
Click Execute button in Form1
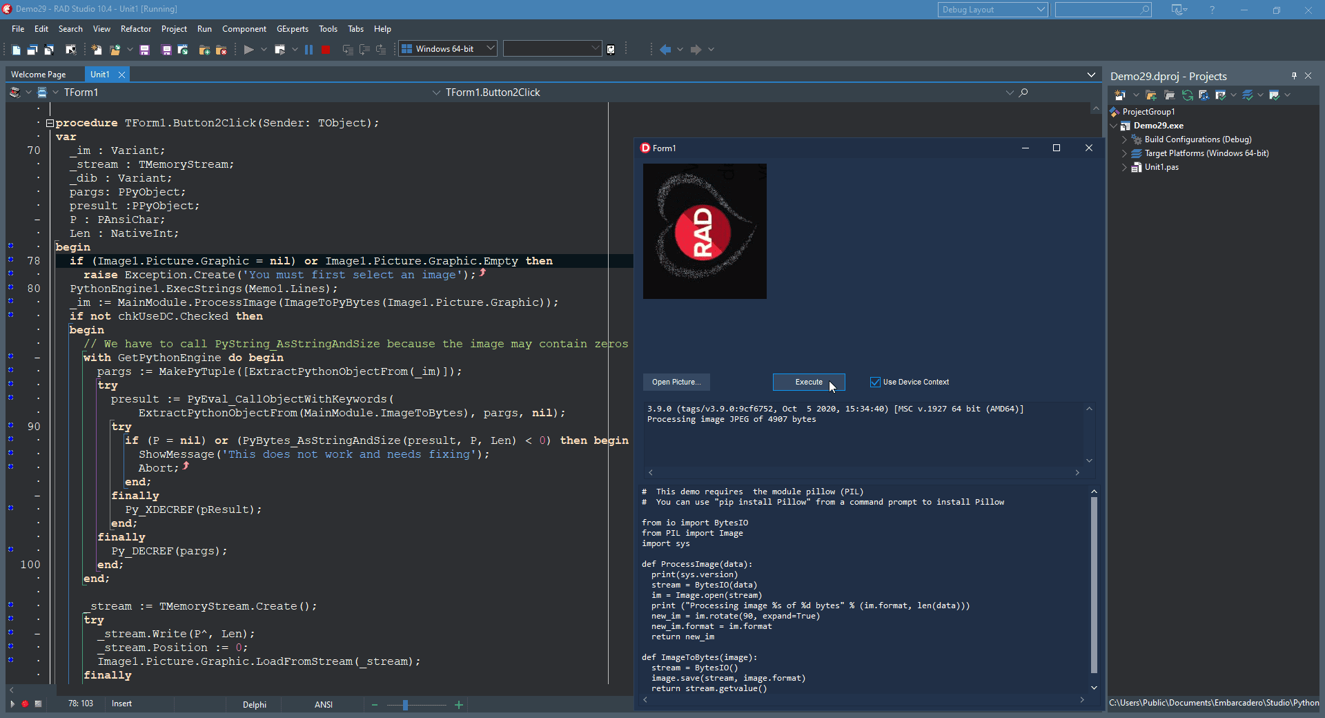(x=809, y=382)
